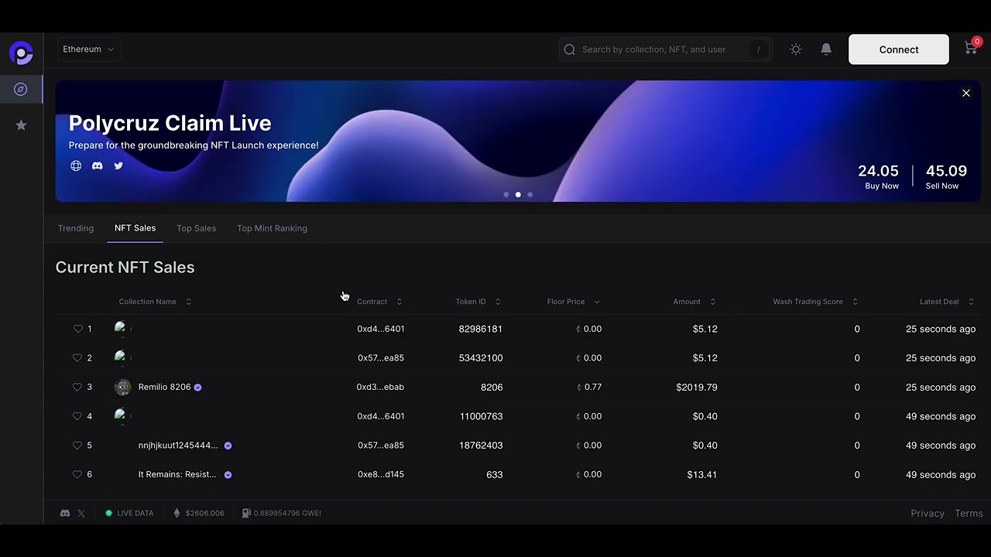Click token ID 82986181
The width and height of the screenshot is (991, 557).
pyautogui.click(x=481, y=329)
